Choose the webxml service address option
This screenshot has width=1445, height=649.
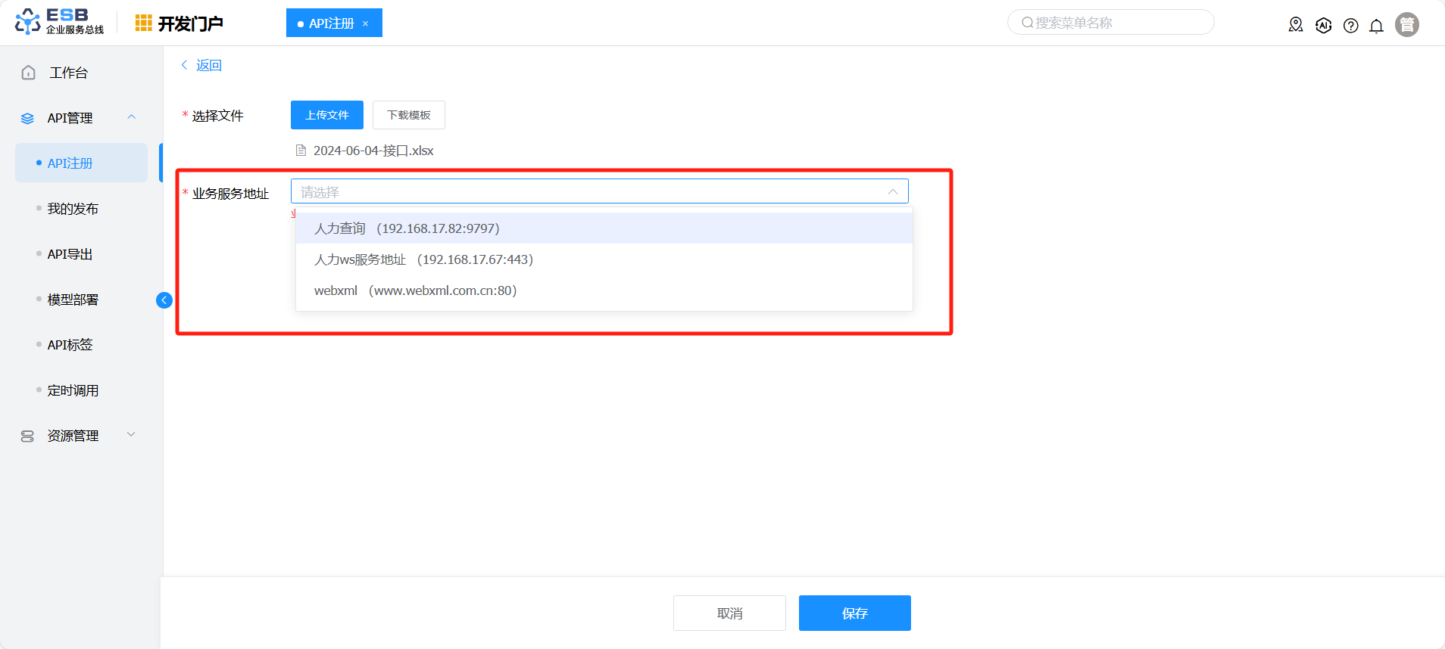click(x=415, y=290)
